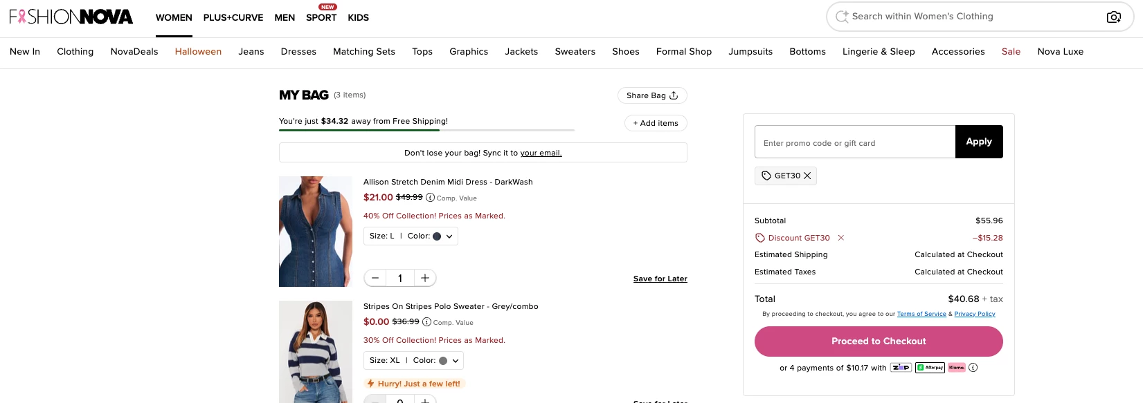The height and width of the screenshot is (403, 1143).
Task: Remove Discount GET30 from the summary
Action: [x=841, y=238]
